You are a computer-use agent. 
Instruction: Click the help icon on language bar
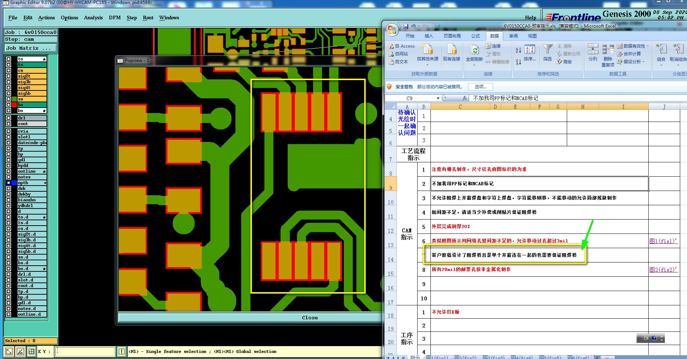[654, 338]
